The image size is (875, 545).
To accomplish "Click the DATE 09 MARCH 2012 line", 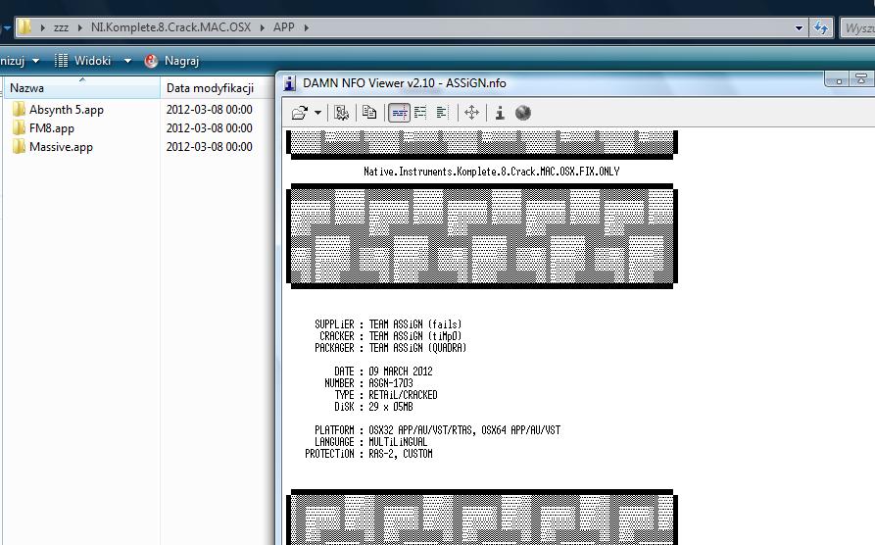I will pyautogui.click(x=383, y=372).
